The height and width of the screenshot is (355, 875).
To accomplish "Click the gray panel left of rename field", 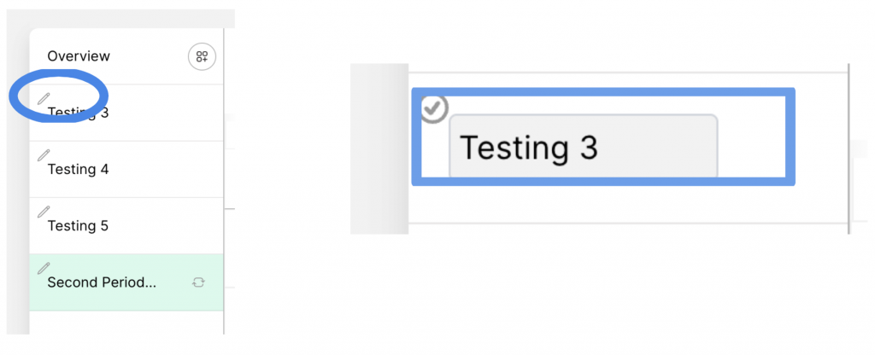I will pos(379,148).
